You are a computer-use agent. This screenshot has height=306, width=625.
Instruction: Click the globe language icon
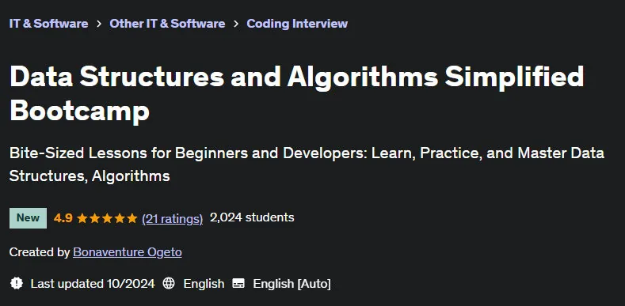pyautogui.click(x=169, y=283)
